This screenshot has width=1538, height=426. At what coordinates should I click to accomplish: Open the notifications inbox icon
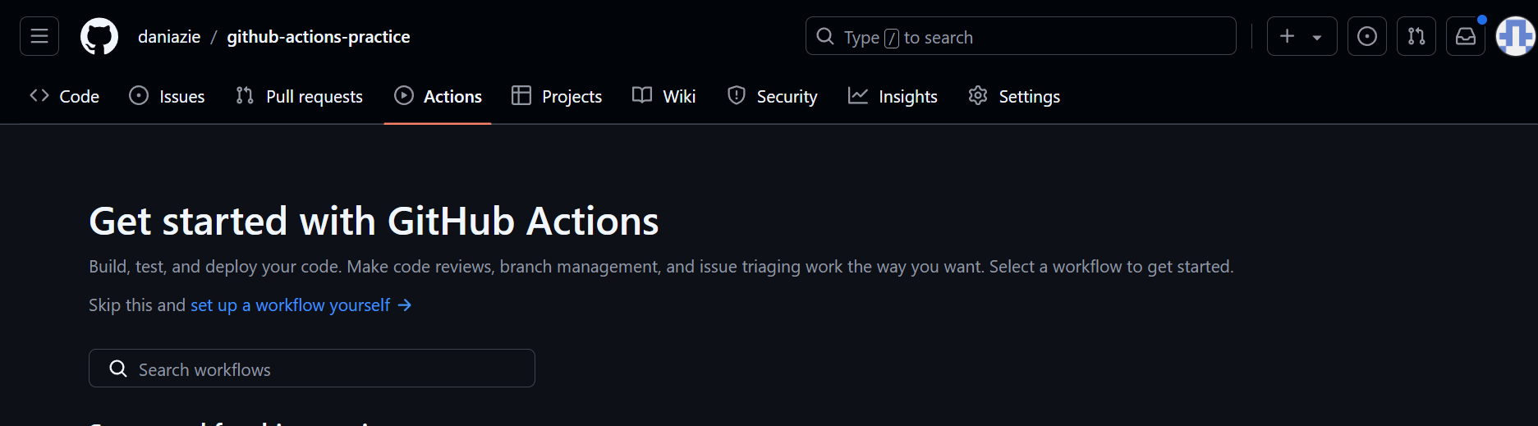click(1465, 36)
